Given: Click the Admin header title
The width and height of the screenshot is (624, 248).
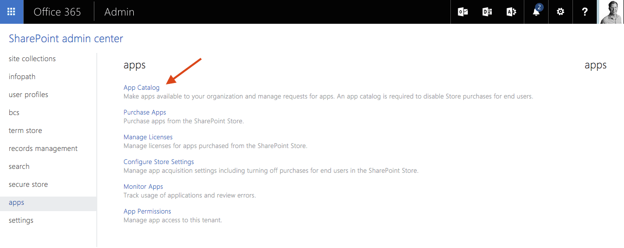Looking at the screenshot, I should coord(119,12).
